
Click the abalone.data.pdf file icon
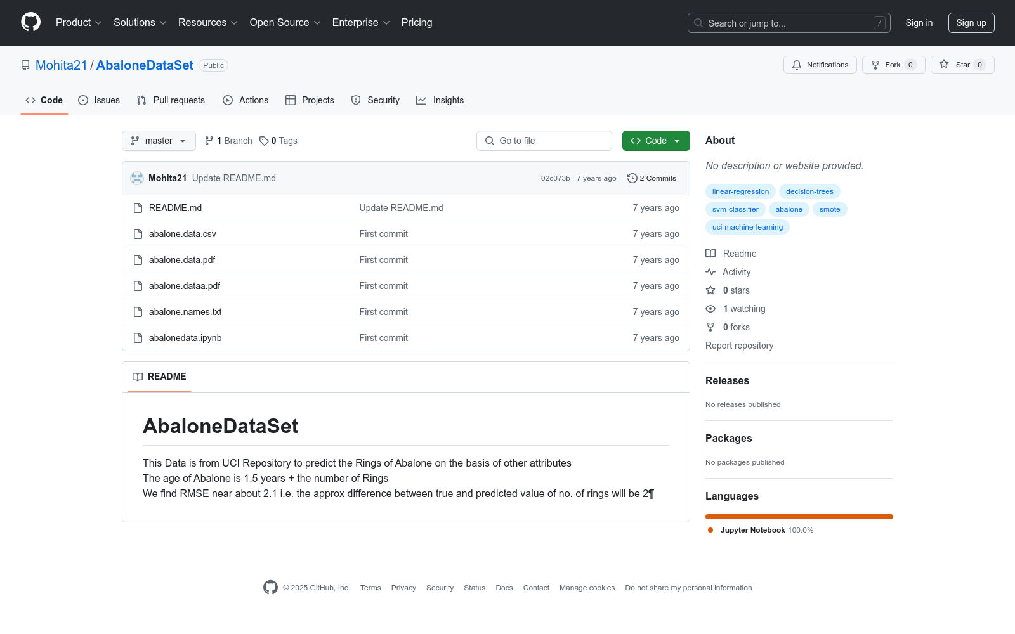[138, 260]
